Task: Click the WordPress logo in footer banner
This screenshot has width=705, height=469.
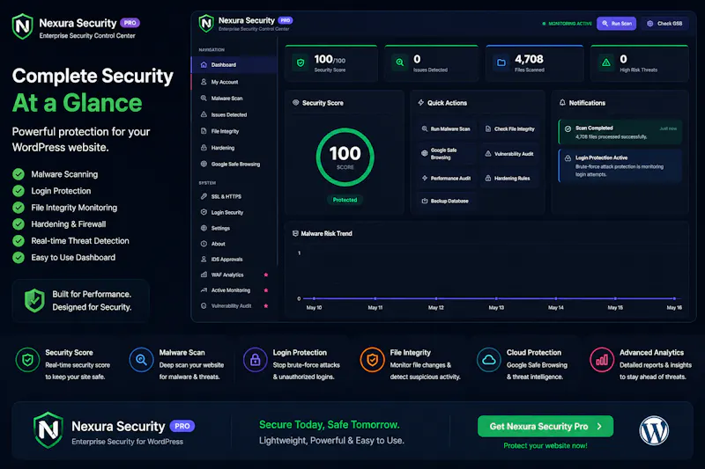Action: (x=654, y=430)
